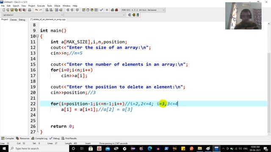
Task: Click the delete profiling information icon
Action: click(116, 10)
